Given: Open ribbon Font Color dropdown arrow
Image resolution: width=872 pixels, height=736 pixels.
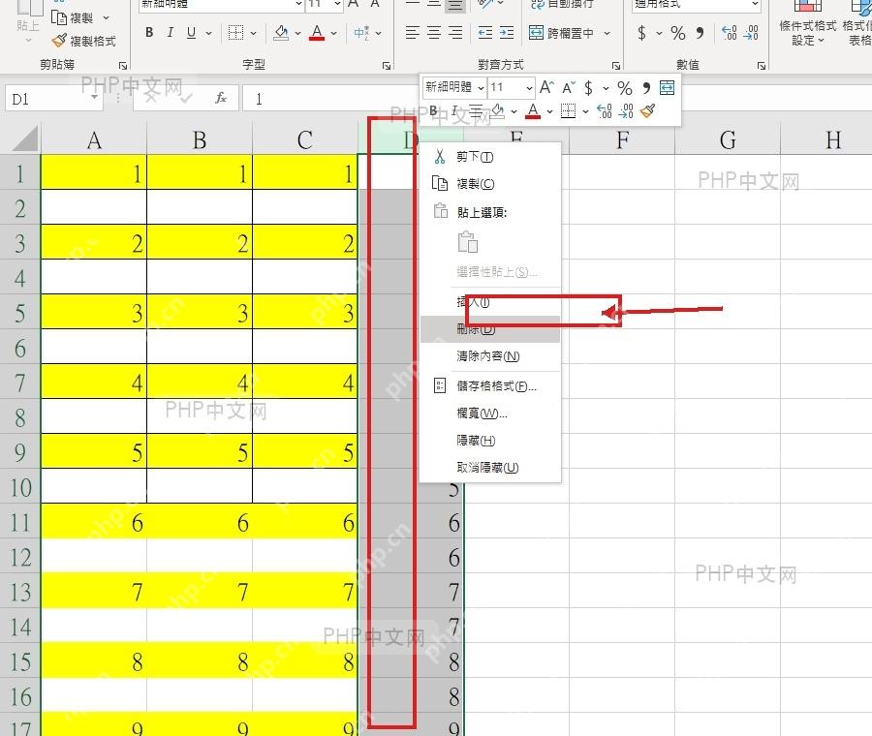Looking at the screenshot, I should pos(333,33).
